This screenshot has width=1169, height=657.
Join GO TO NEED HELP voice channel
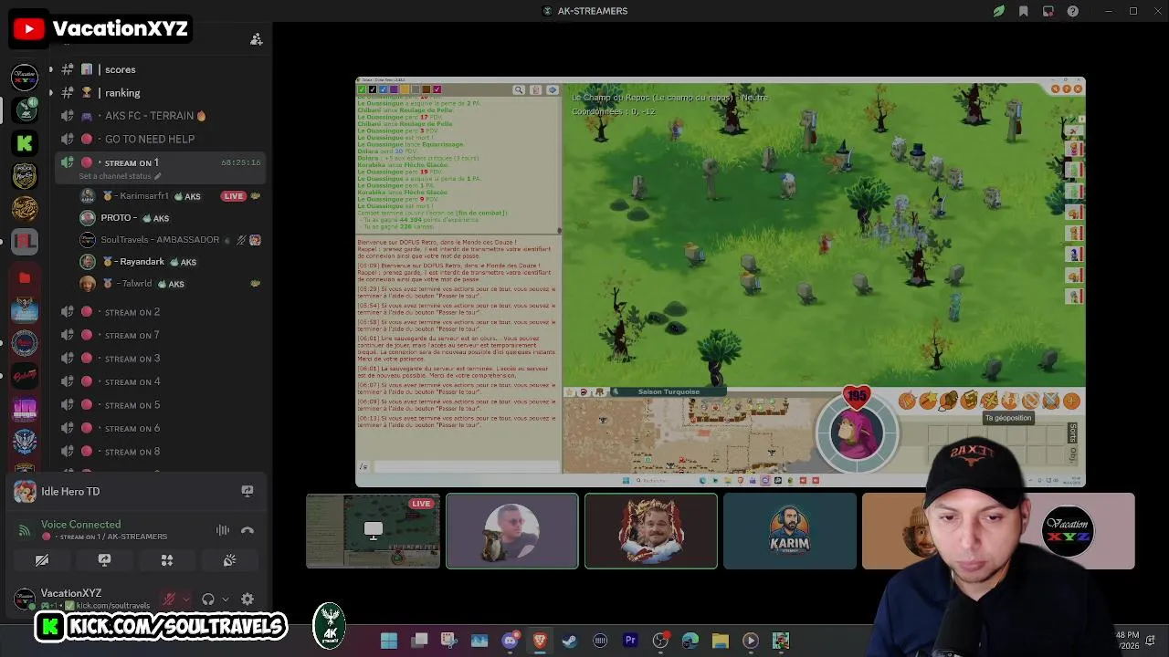click(x=150, y=139)
